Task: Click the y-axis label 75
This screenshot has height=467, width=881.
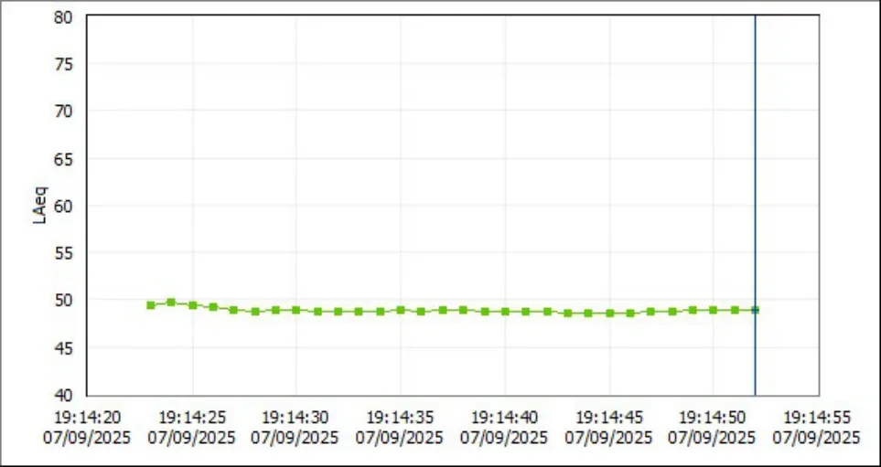Action: pos(63,64)
